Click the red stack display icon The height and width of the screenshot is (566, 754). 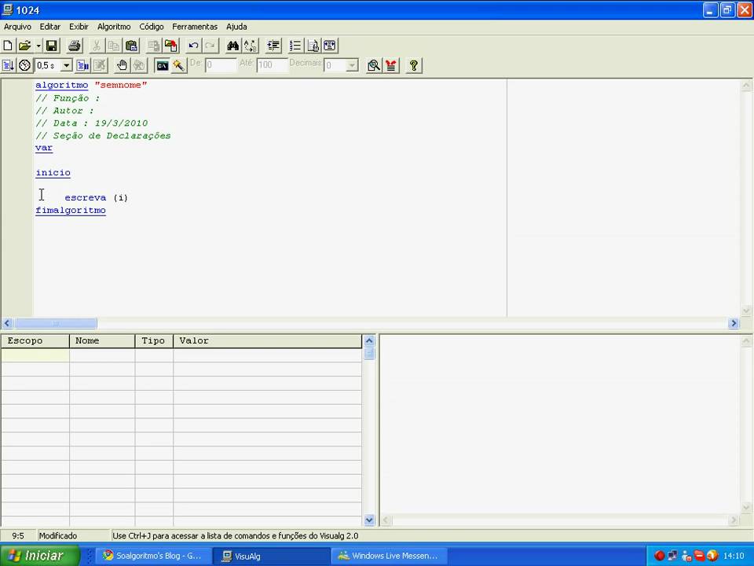[x=391, y=65]
